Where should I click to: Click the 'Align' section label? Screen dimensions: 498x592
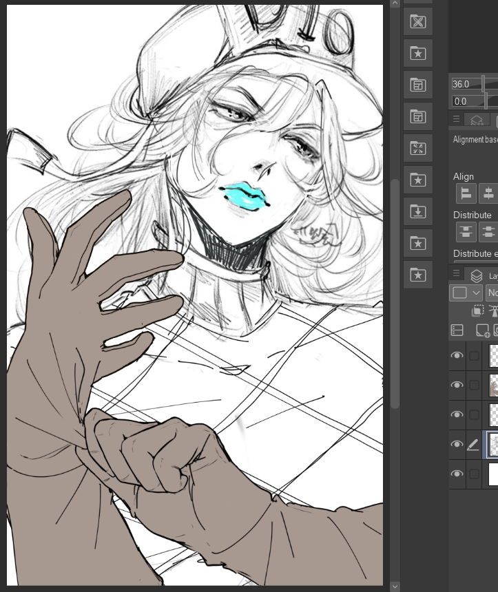464,176
